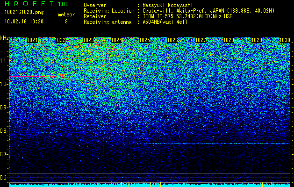Select the 'meteor' count label
The height and width of the screenshot is (187, 294).
pos(66,14)
